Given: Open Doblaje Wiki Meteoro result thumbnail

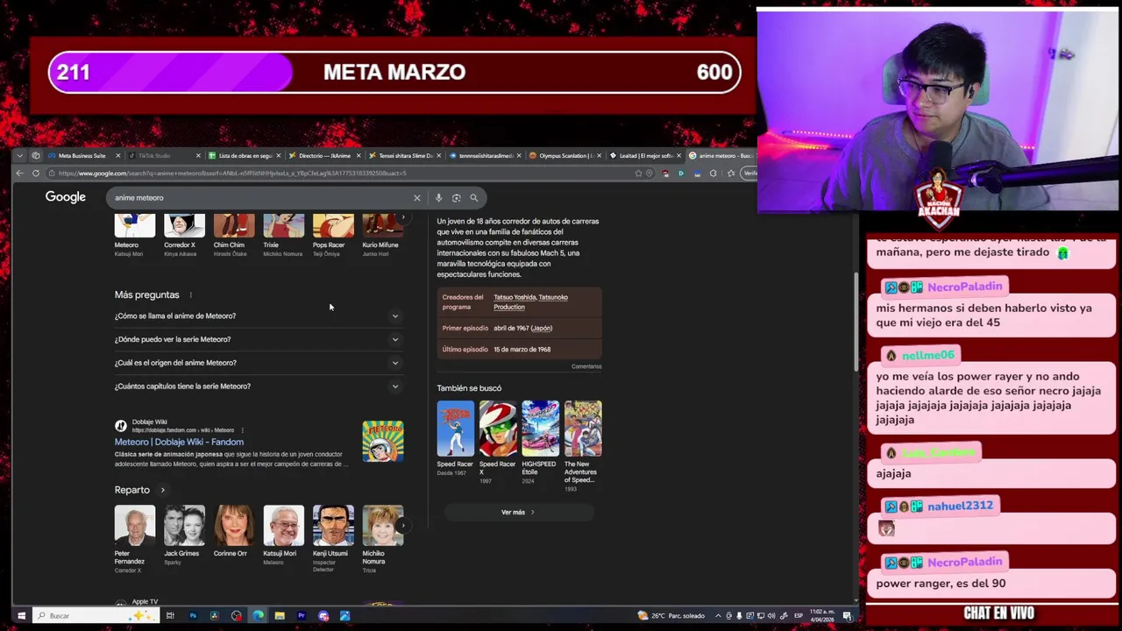Looking at the screenshot, I should tap(383, 441).
